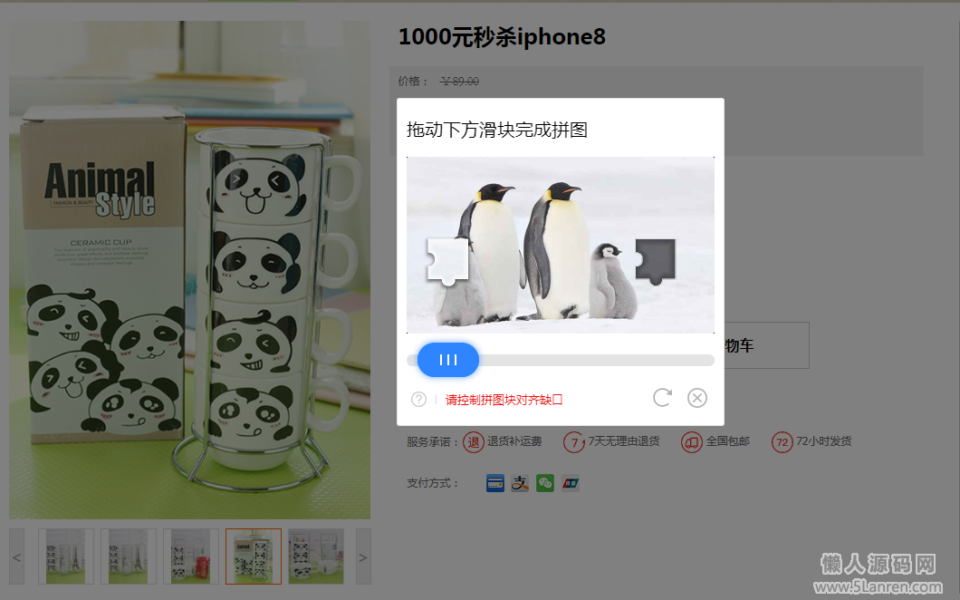Screen dimensions: 960x600
Task: Select the highlighted Animal Style box thumbnail
Action: click(254, 556)
